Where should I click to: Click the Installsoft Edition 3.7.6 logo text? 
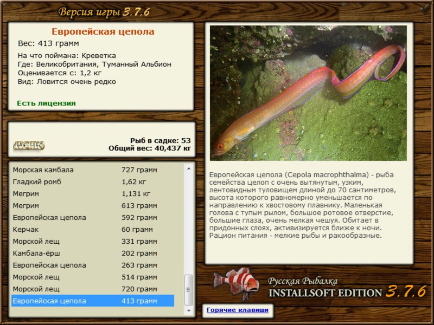(x=348, y=291)
